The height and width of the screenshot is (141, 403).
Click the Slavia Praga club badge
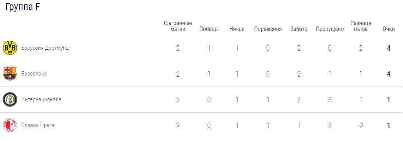pyautogui.click(x=10, y=125)
